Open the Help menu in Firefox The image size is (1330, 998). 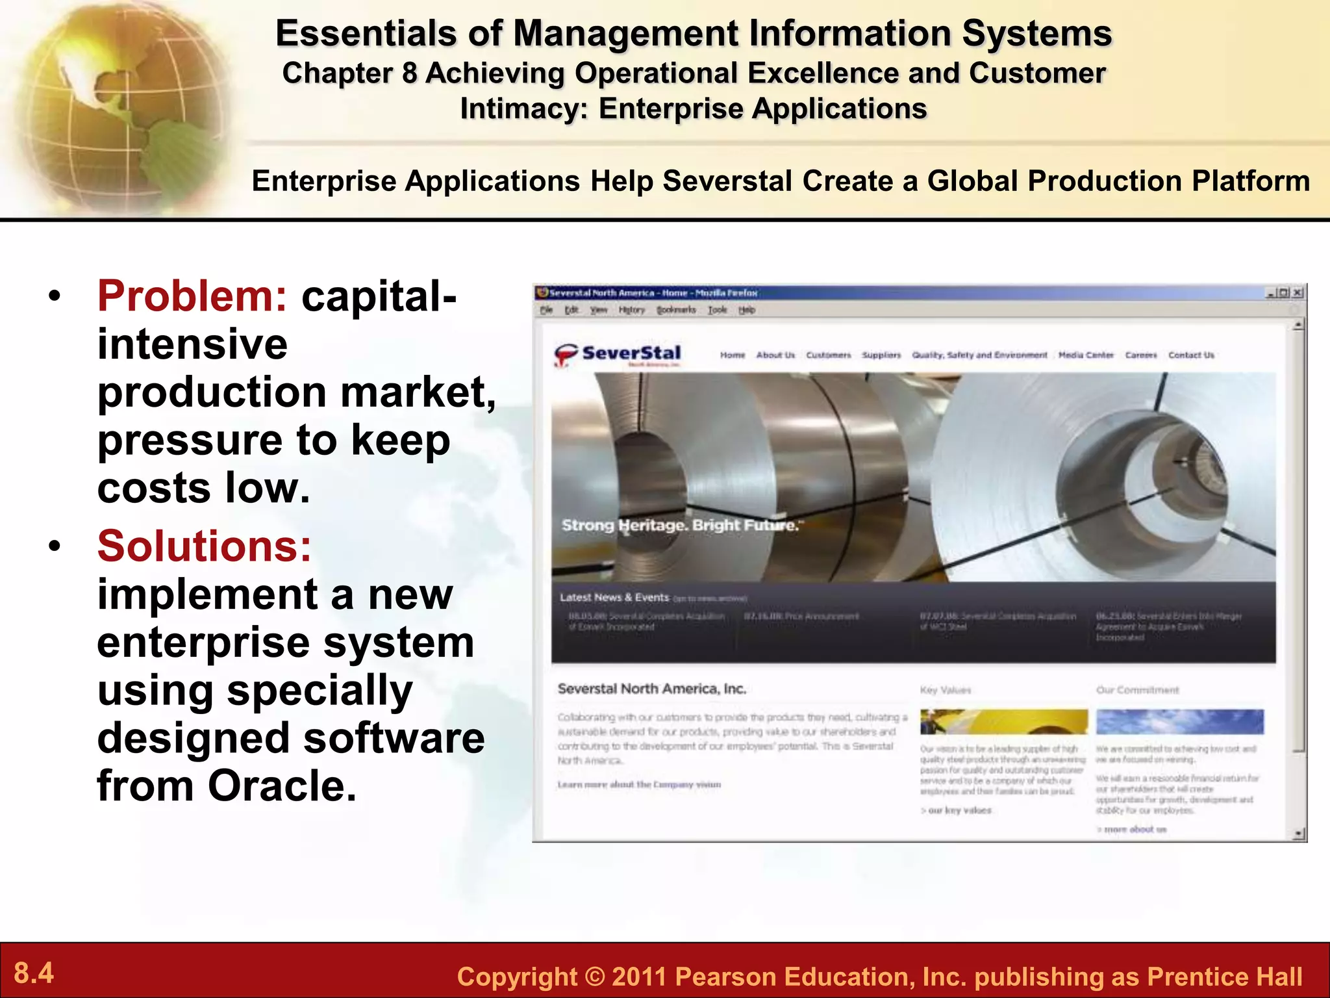[x=747, y=310]
